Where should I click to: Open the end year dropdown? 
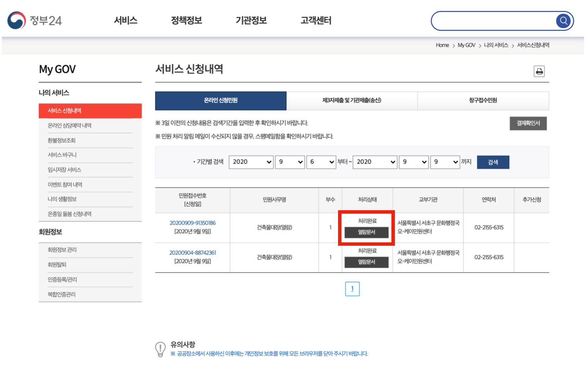[x=375, y=162]
